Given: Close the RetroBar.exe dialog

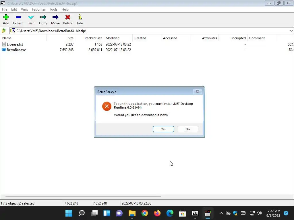Looking at the screenshot, I should click(197, 91).
